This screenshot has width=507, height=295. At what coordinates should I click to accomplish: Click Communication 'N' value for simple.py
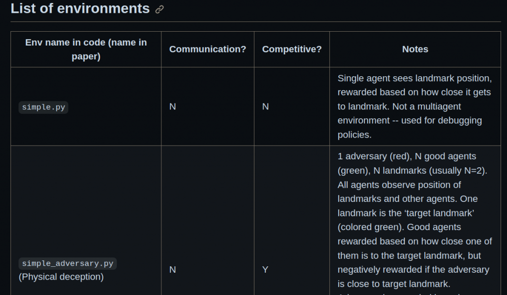[173, 106]
